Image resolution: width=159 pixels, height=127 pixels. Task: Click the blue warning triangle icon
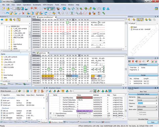[108, 9]
